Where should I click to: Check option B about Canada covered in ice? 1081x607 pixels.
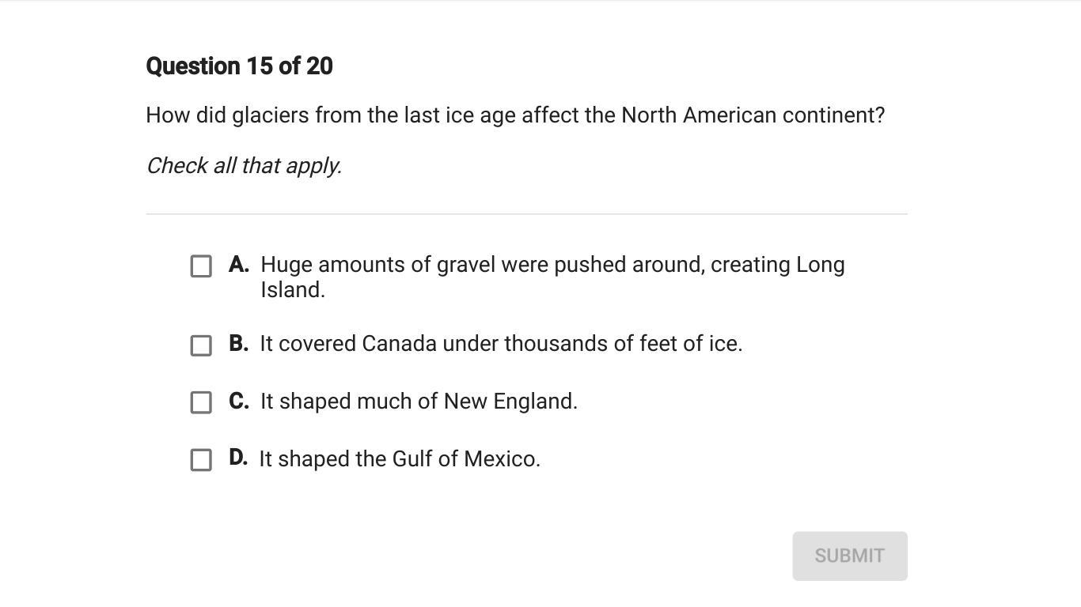tap(201, 345)
